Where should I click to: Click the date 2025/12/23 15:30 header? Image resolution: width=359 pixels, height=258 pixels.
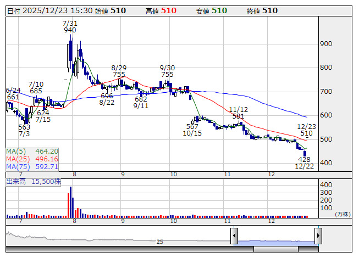pyautogui.click(x=50, y=11)
